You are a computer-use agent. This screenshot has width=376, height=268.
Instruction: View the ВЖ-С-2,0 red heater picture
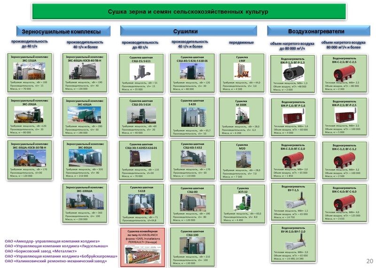293,160
